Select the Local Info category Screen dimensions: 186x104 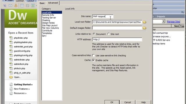(52, 12)
